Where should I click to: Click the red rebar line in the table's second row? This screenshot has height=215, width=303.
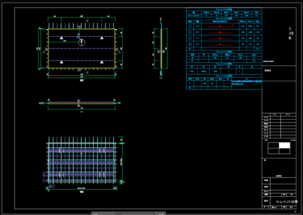tap(220, 33)
